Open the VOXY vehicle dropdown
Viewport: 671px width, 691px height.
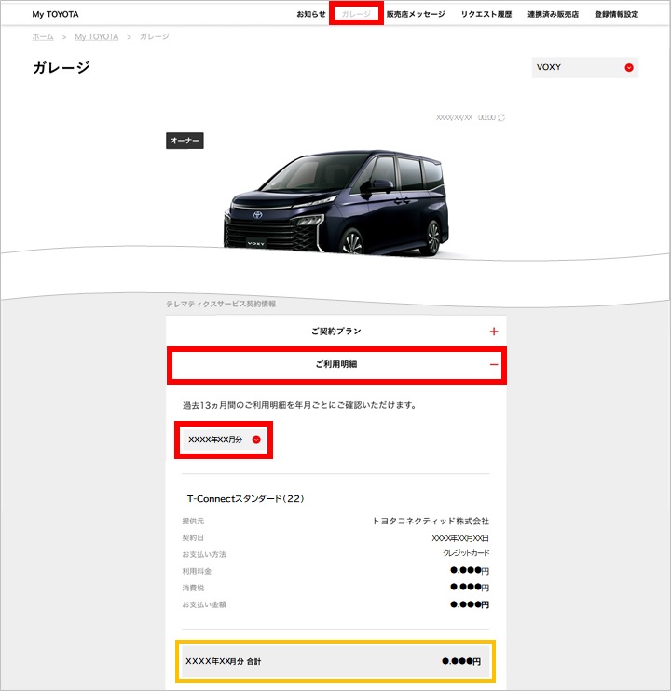[x=585, y=67]
